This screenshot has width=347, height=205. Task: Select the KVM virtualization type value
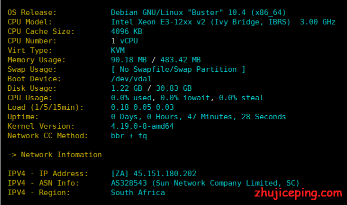click(x=117, y=50)
